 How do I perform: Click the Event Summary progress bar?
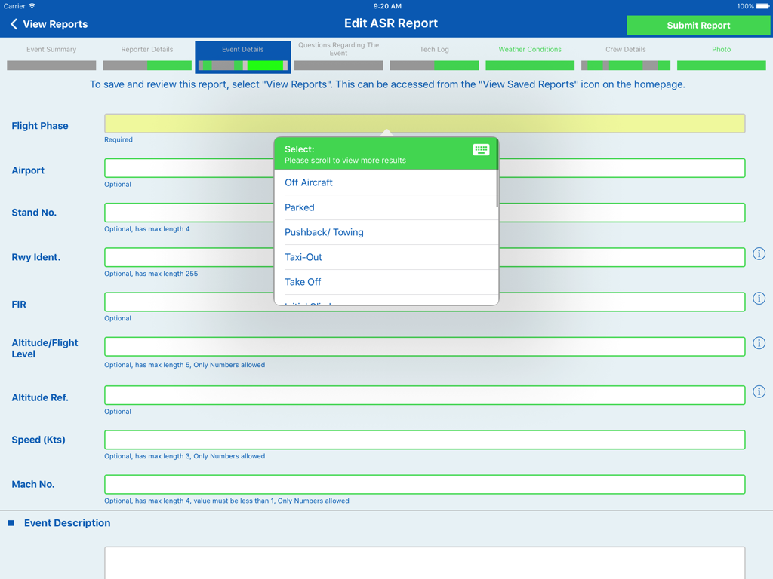51,66
